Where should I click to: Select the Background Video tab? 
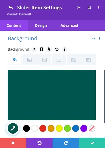[x=59, y=59]
